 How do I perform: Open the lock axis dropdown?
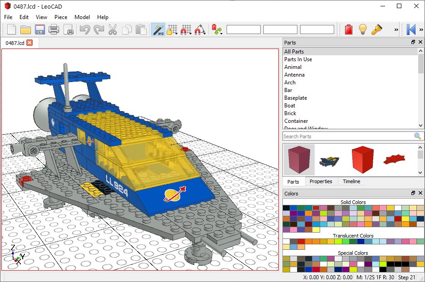[x=172, y=29]
